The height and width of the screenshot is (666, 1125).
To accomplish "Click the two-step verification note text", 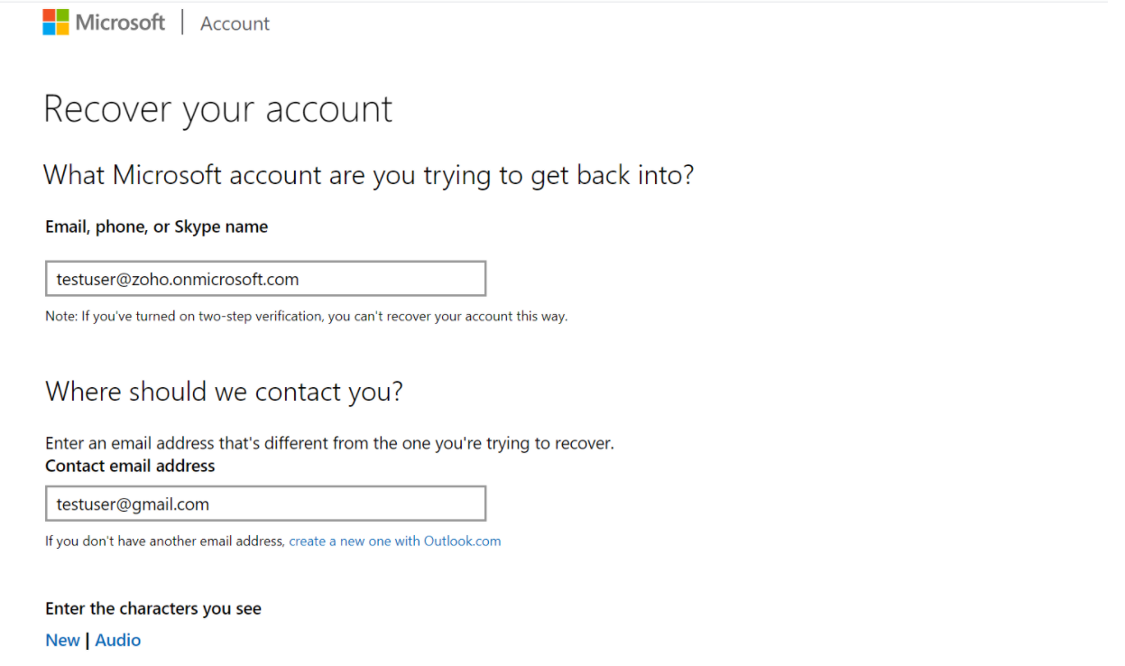I will [x=306, y=317].
